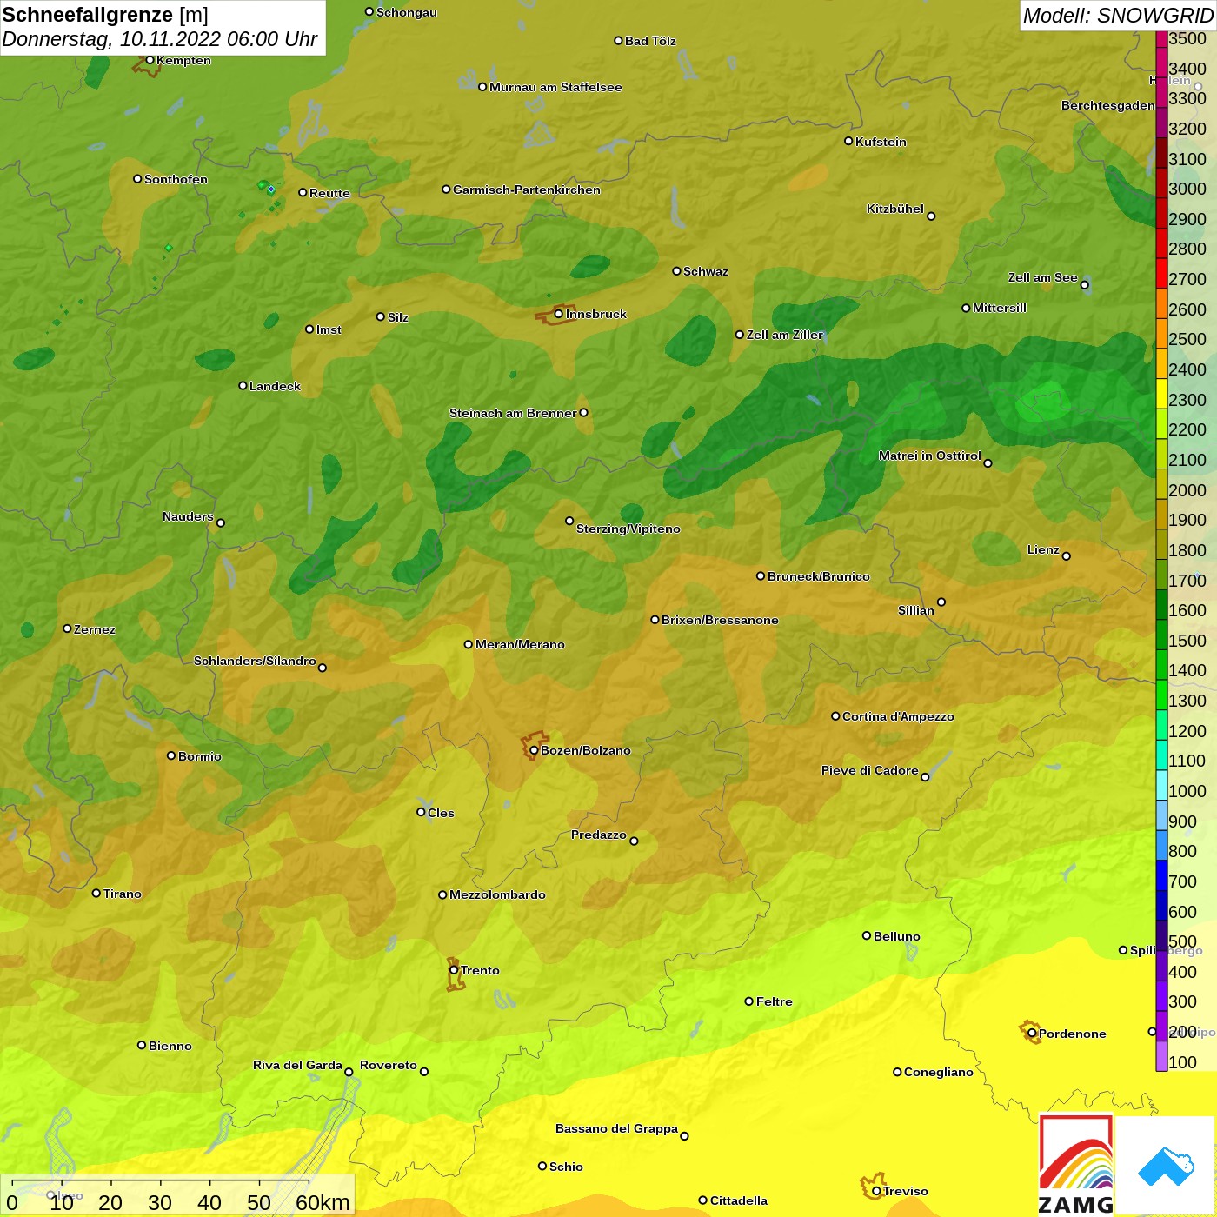Screen dimensions: 1217x1217
Task: Select the Sonthofen marker dot
Action: tap(137, 179)
